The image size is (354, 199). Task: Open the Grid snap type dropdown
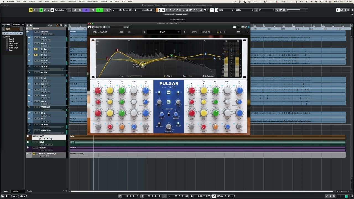click(x=227, y=10)
